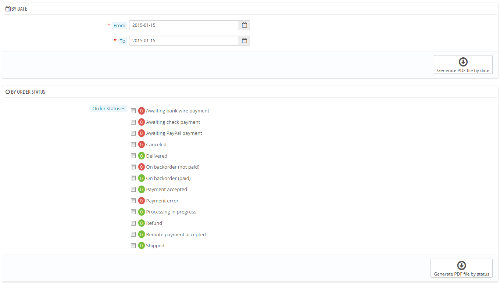
Task: Open calendar picker for From date
Action: (x=244, y=25)
